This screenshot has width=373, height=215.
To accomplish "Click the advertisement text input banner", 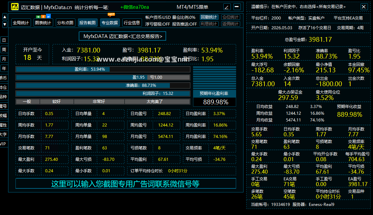I will point(125,184).
